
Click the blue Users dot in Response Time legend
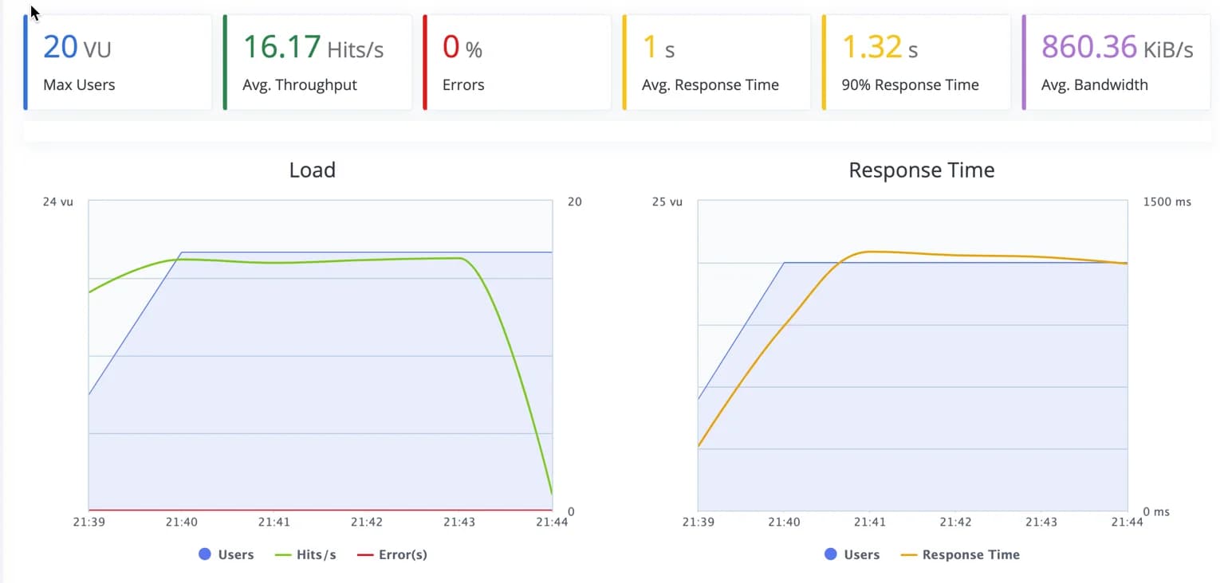pyautogui.click(x=831, y=554)
